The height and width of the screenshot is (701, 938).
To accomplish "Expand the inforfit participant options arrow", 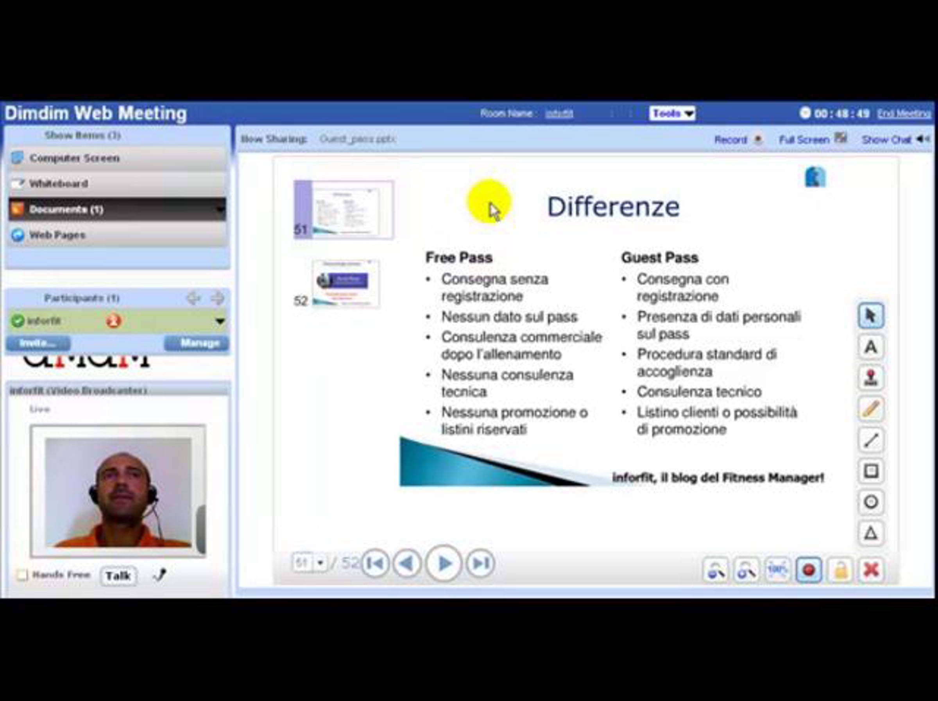I will pos(220,321).
